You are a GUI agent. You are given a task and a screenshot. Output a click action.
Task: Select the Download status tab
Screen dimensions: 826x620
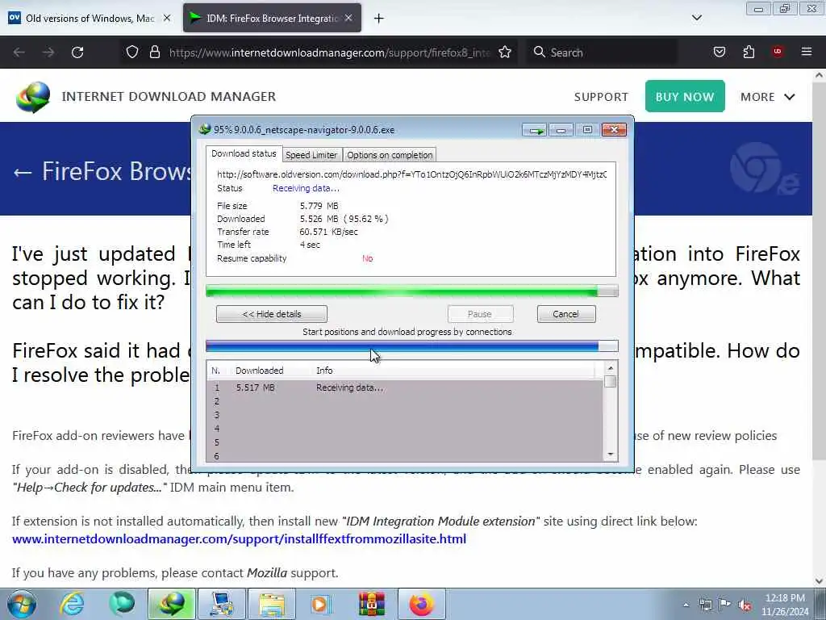tap(244, 153)
